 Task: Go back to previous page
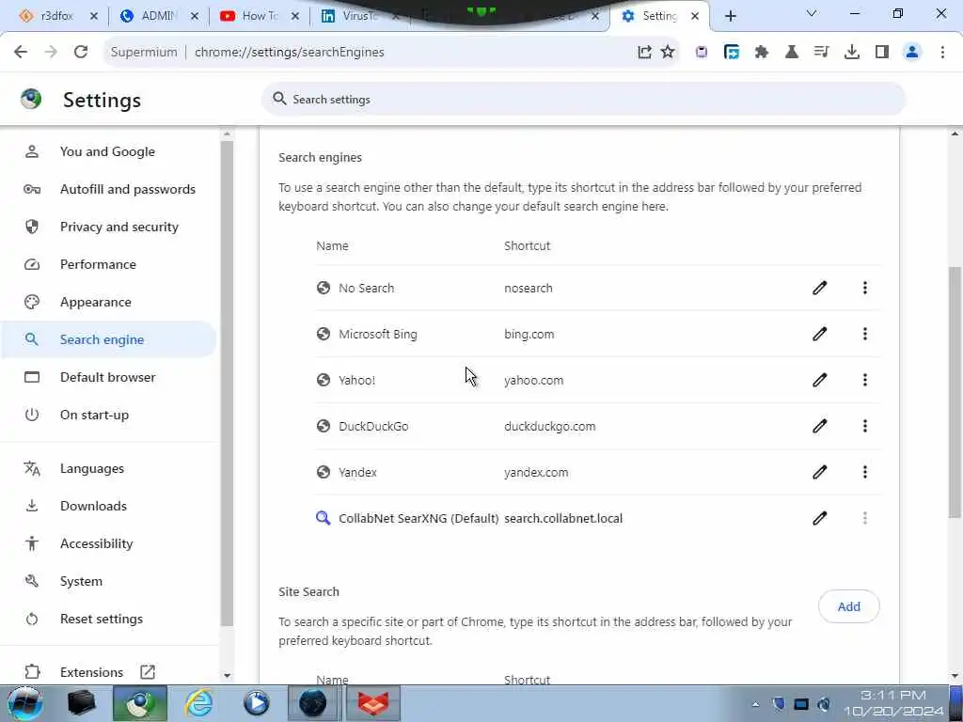21,53
